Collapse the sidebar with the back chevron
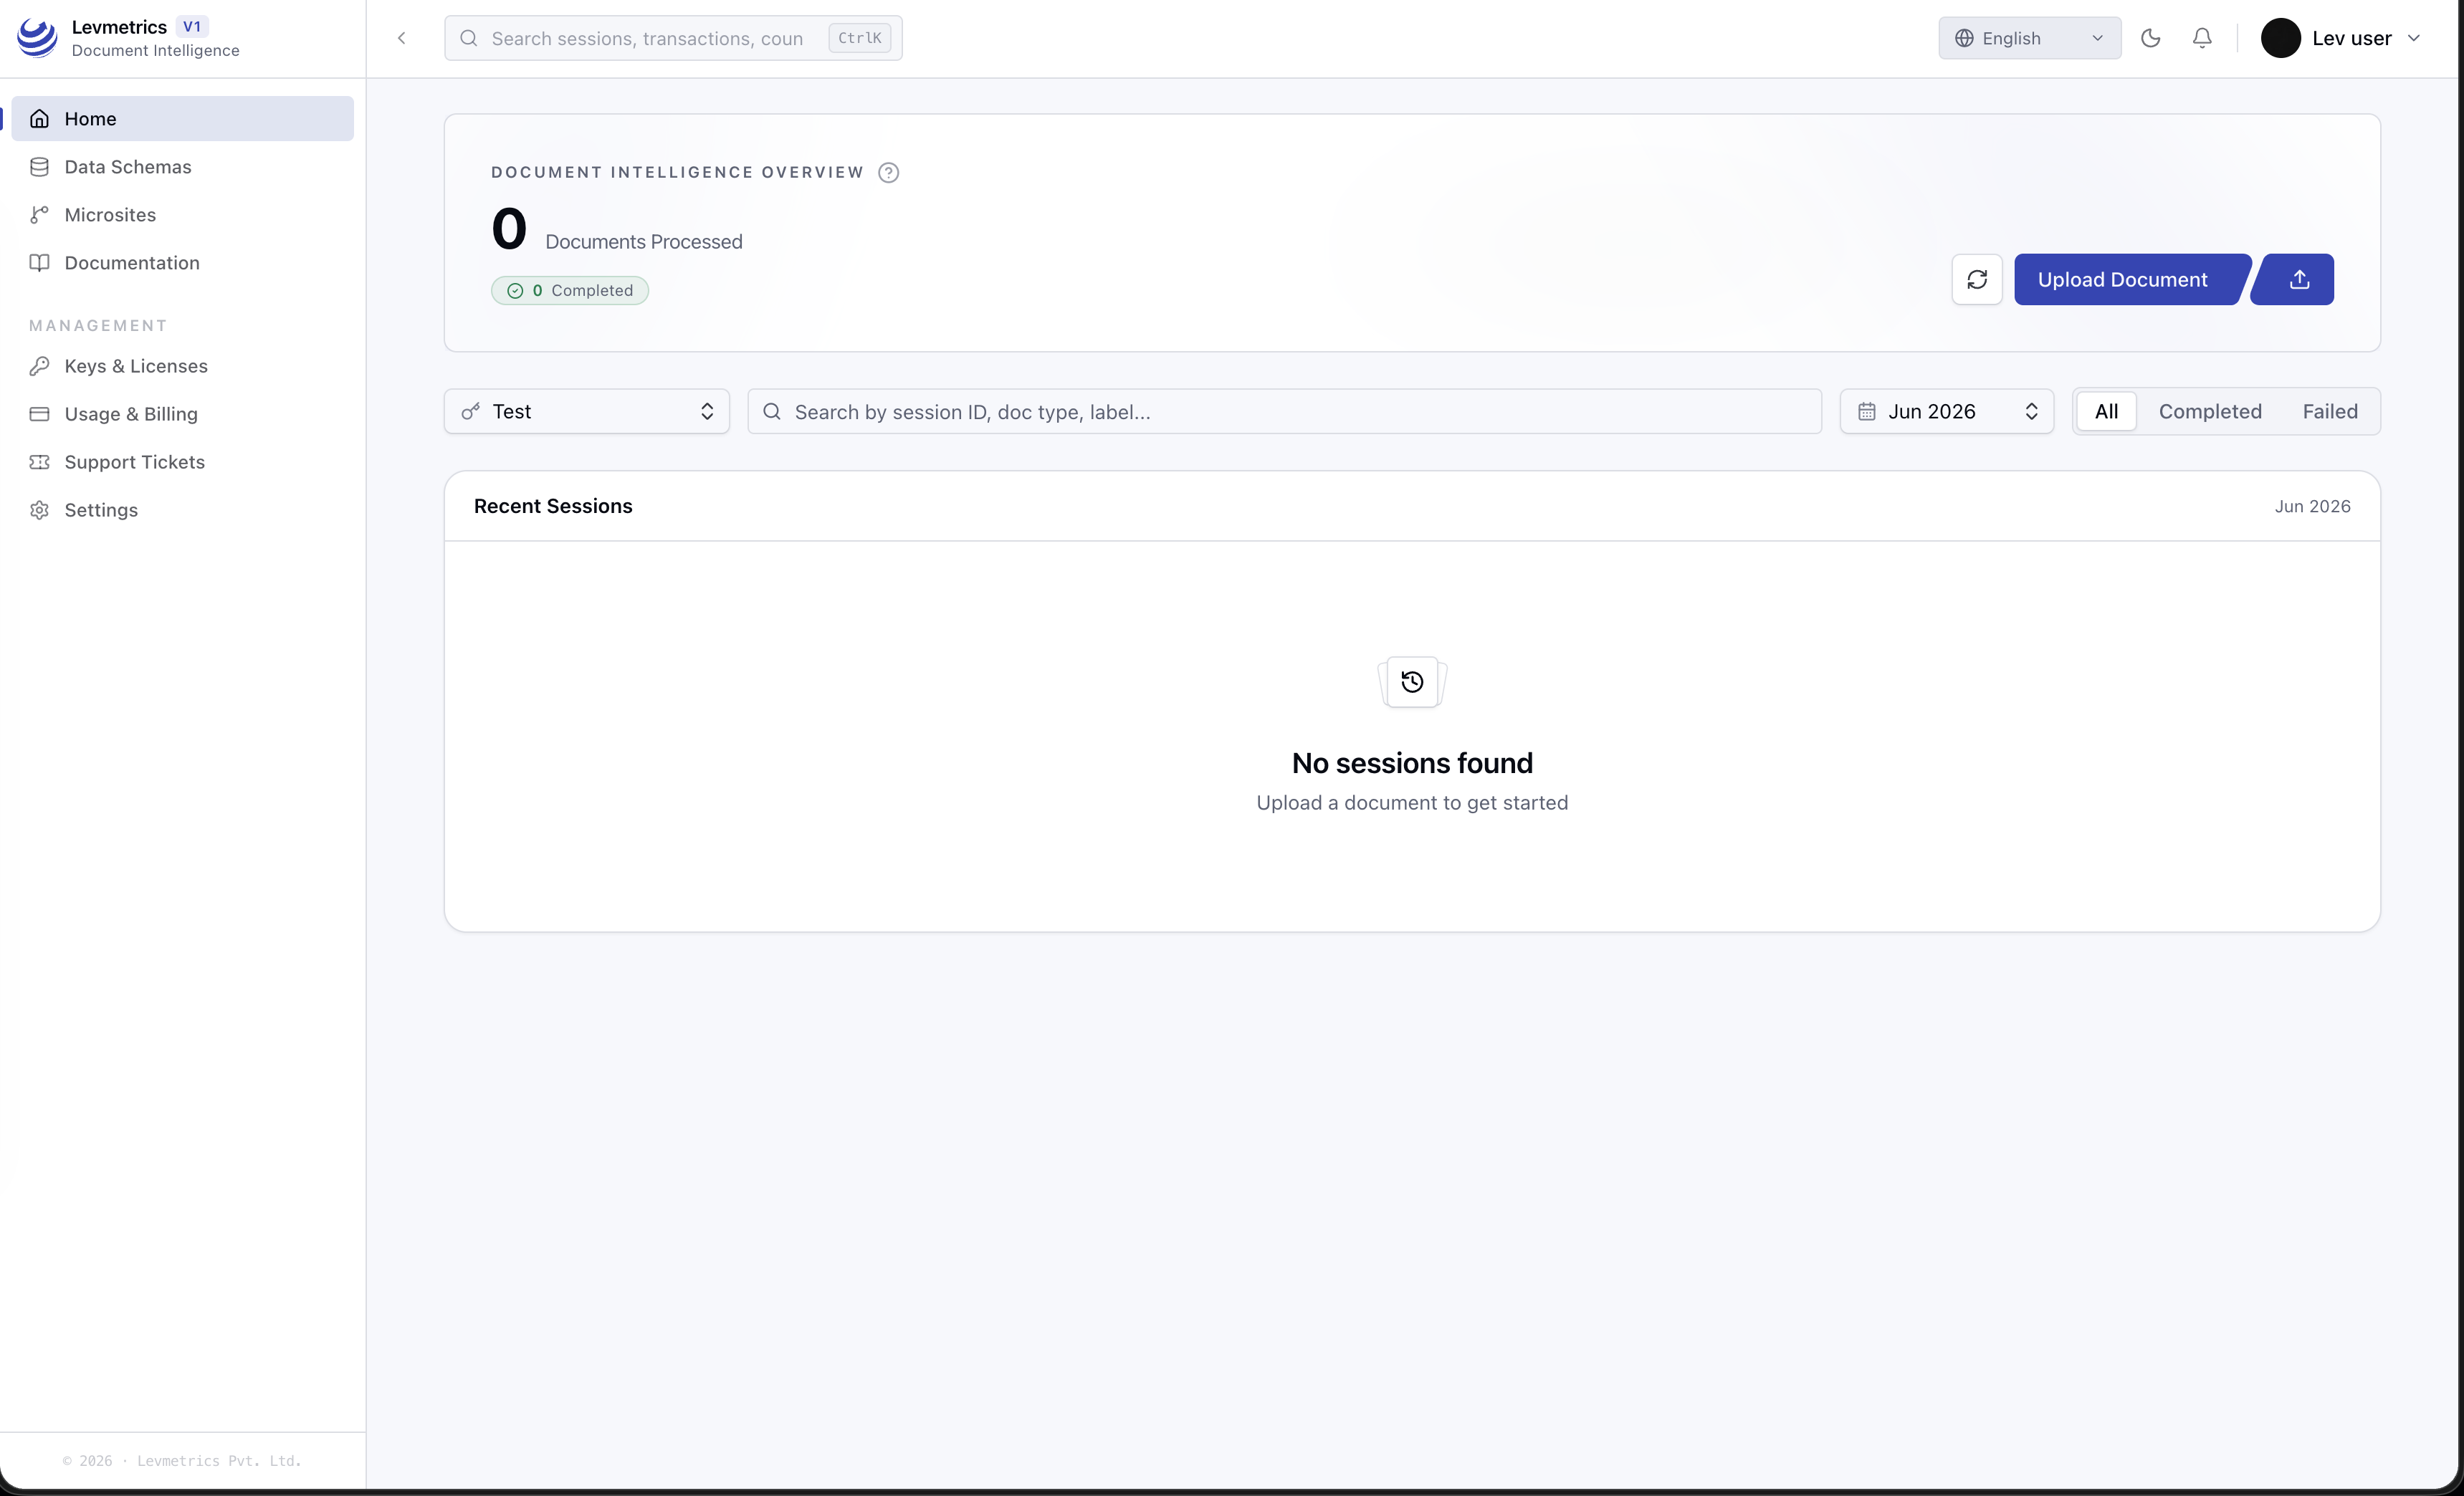Viewport: 2464px width, 1496px height. click(402, 38)
